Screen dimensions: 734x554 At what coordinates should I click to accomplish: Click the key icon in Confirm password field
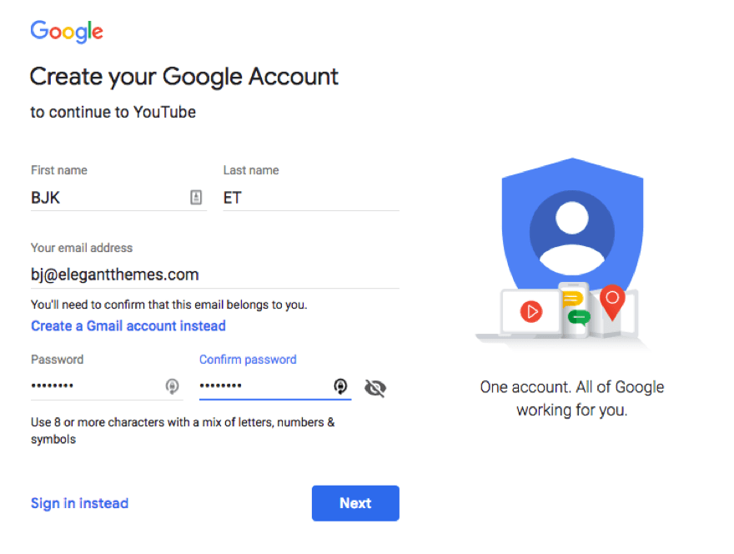click(x=340, y=387)
